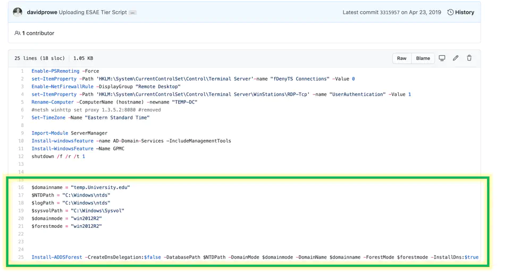Click Enable-PSRemoting on line 1
Viewport: 513px width, 273px height.
coord(55,71)
